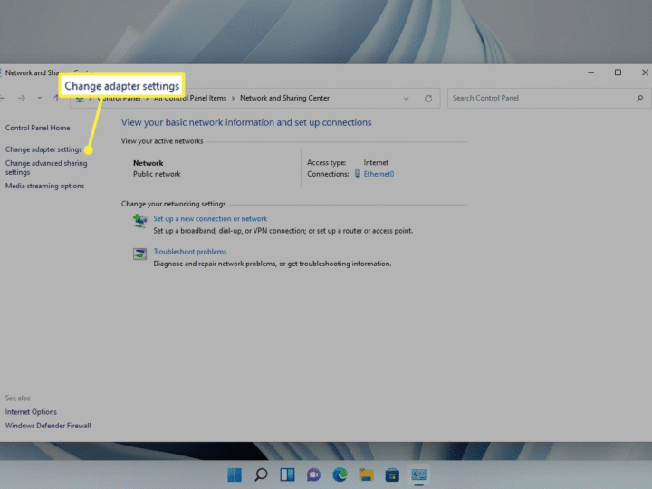652x489 pixels.
Task: Click the new connection setup icon
Action: point(139,221)
